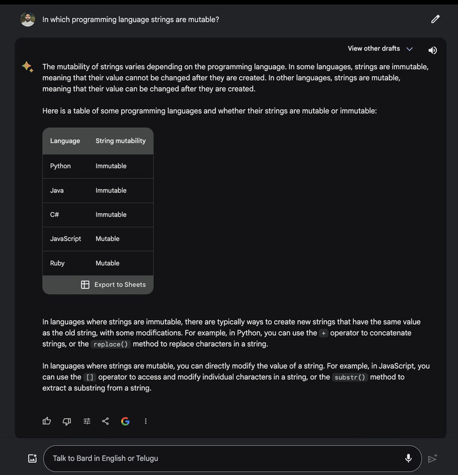Click the pencil icon to edit the prompt
458x475 pixels.
(x=435, y=19)
